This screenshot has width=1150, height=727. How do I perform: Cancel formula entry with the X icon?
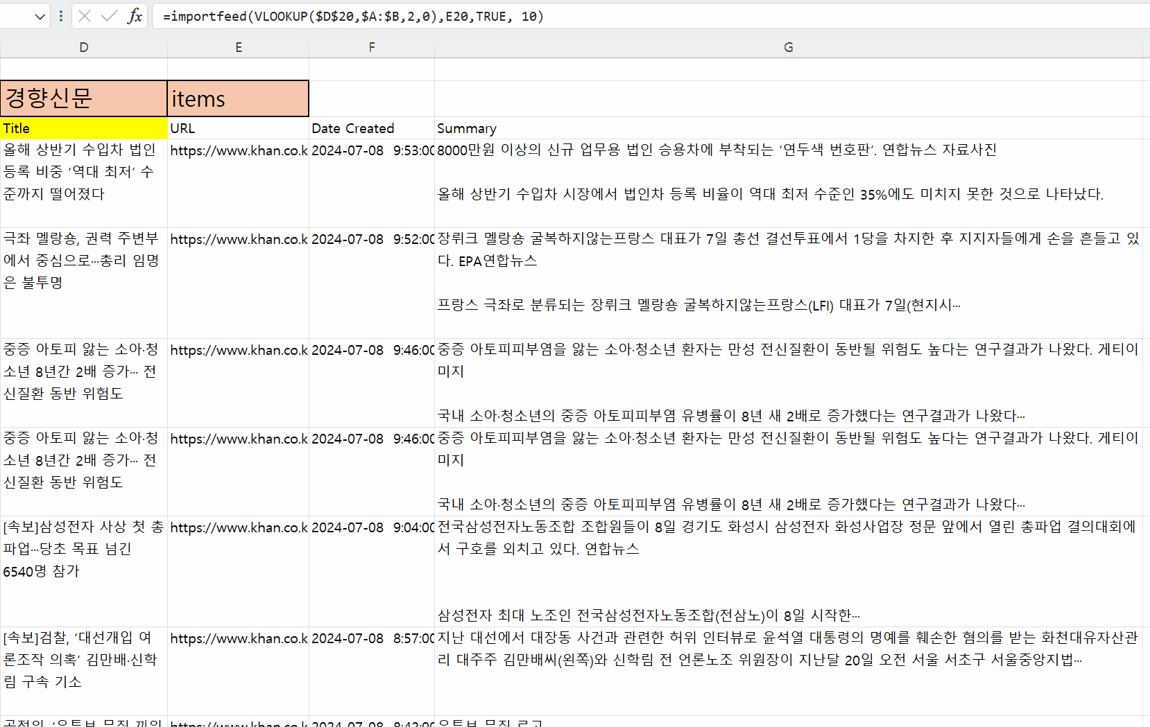tap(85, 16)
